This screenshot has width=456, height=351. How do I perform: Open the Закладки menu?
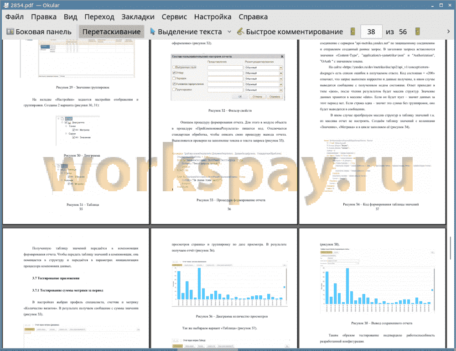(x=138, y=17)
